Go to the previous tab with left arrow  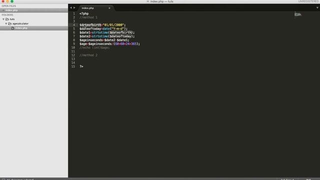(x=71, y=8)
